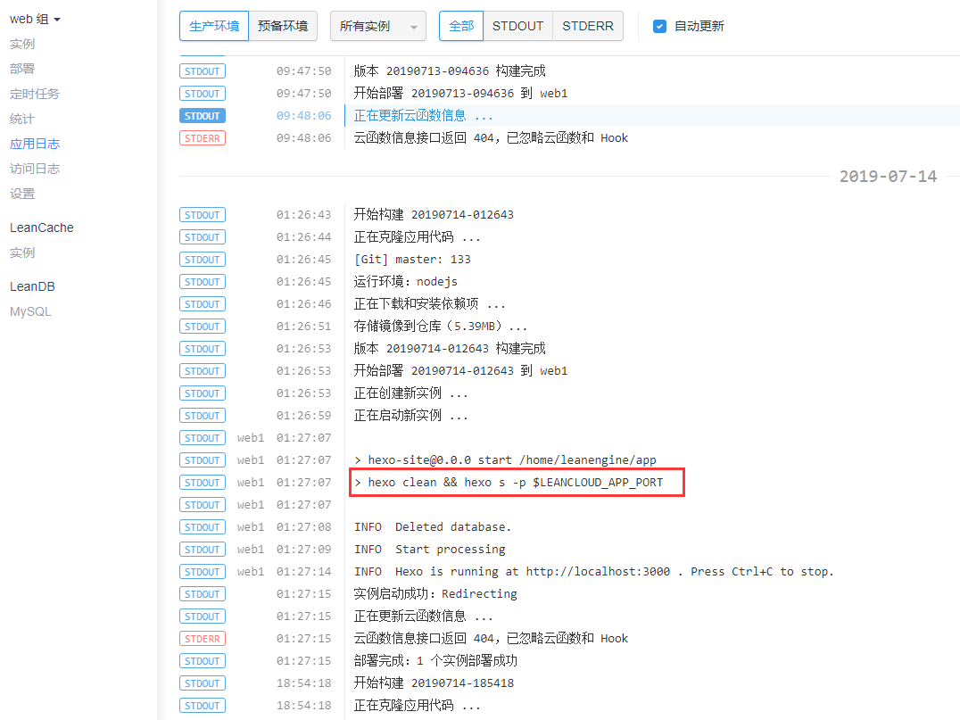Open 应用日志 in sidebar
Image resolution: width=960 pixels, height=720 pixels.
pos(35,144)
